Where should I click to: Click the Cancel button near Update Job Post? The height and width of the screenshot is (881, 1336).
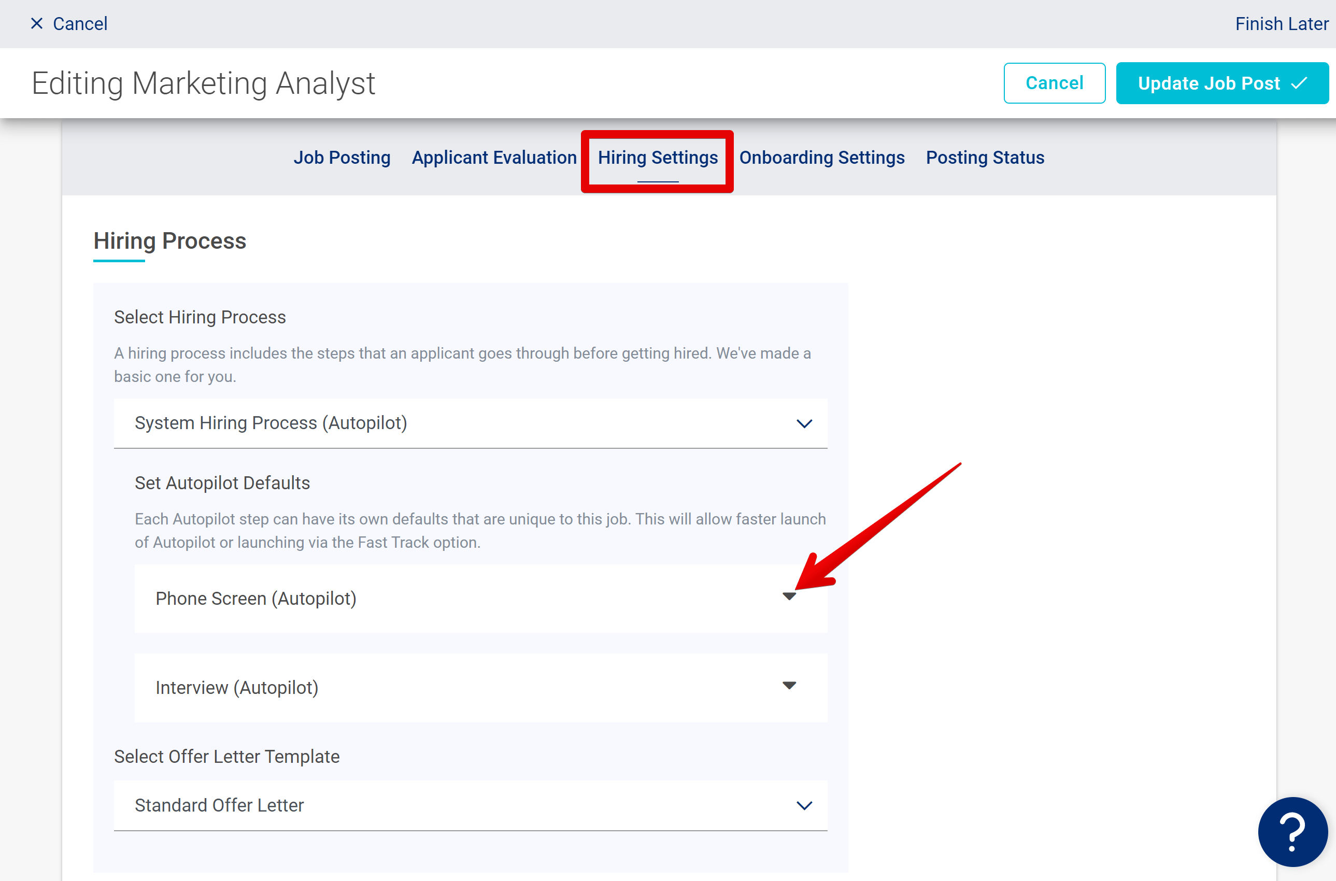click(1055, 83)
